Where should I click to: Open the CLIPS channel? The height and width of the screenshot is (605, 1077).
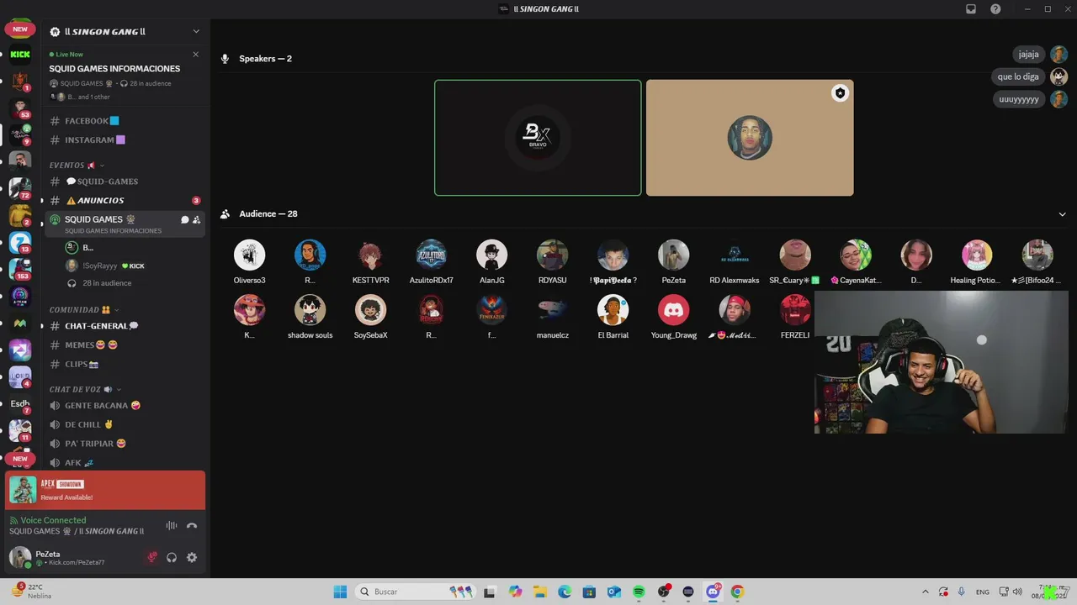(125, 365)
